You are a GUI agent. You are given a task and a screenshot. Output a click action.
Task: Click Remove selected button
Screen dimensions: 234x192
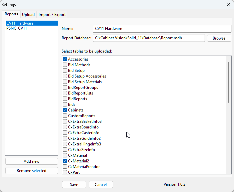32,171
